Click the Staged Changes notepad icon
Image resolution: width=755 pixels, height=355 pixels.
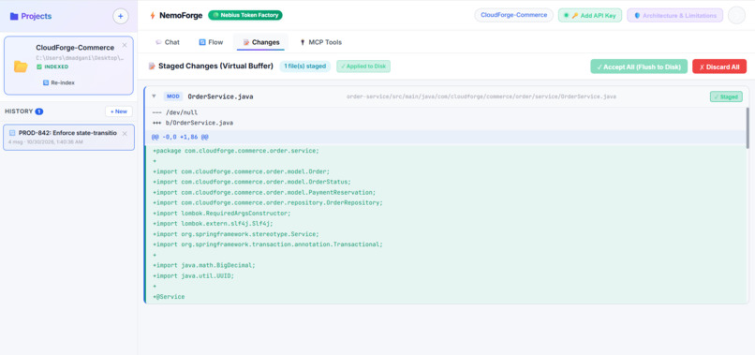pos(152,66)
